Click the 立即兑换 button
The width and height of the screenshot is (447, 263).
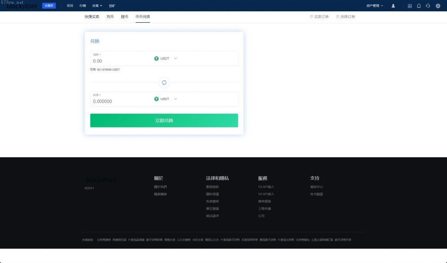(164, 121)
